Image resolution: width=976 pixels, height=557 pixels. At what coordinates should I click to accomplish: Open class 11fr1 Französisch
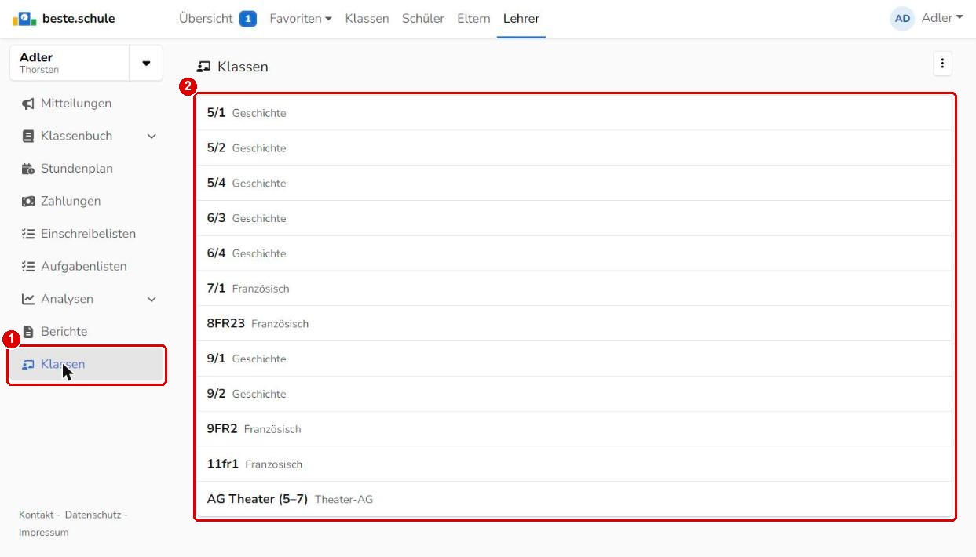574,464
